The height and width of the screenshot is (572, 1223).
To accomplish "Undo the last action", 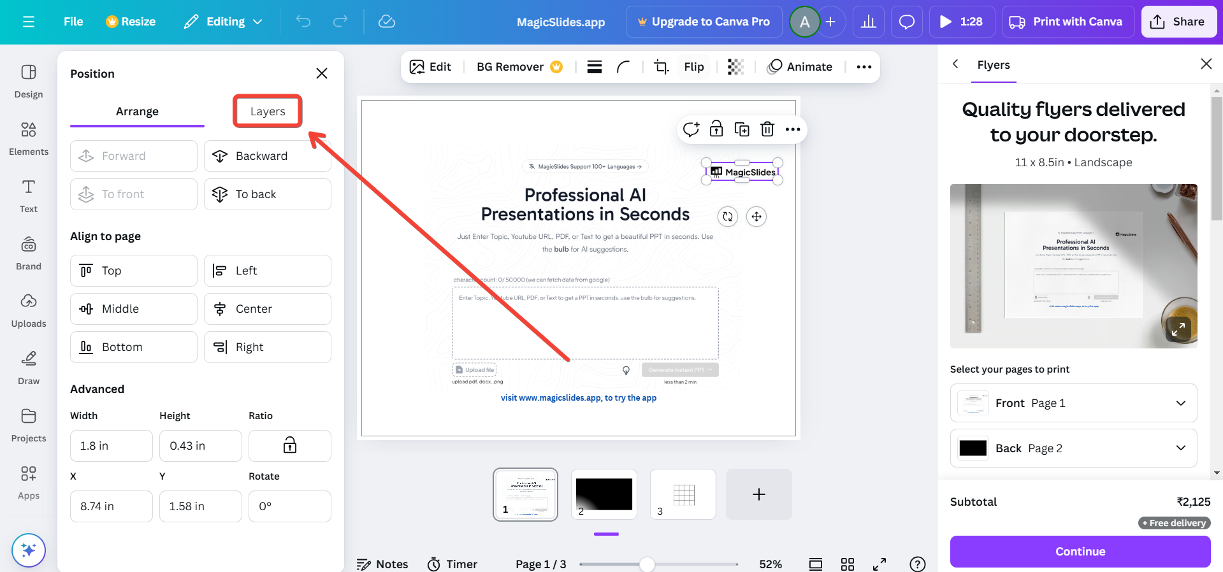I will click(x=303, y=22).
